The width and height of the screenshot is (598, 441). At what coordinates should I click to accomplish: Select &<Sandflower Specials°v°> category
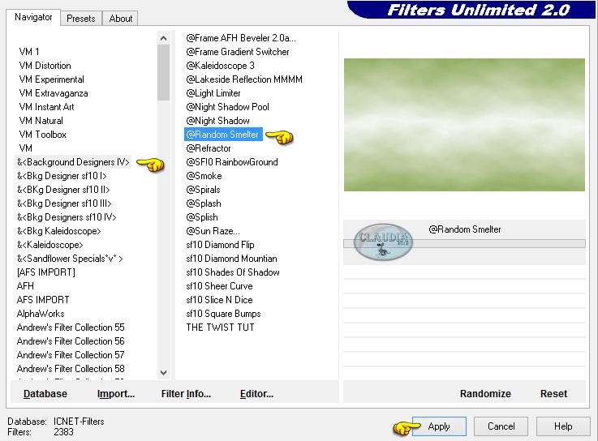(x=70, y=259)
